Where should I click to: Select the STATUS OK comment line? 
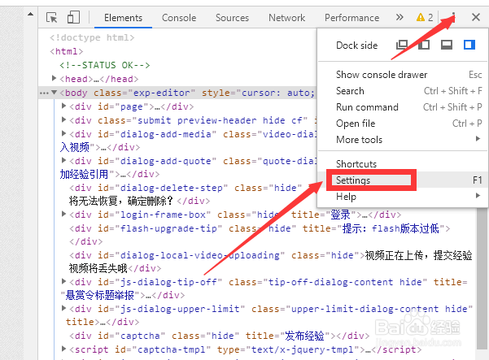[104, 65]
